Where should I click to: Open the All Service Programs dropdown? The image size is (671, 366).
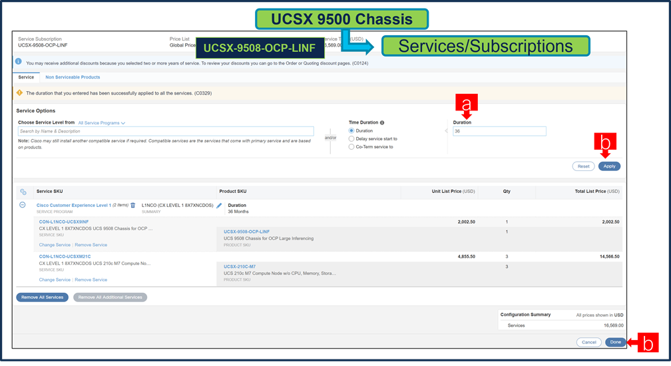coord(101,123)
